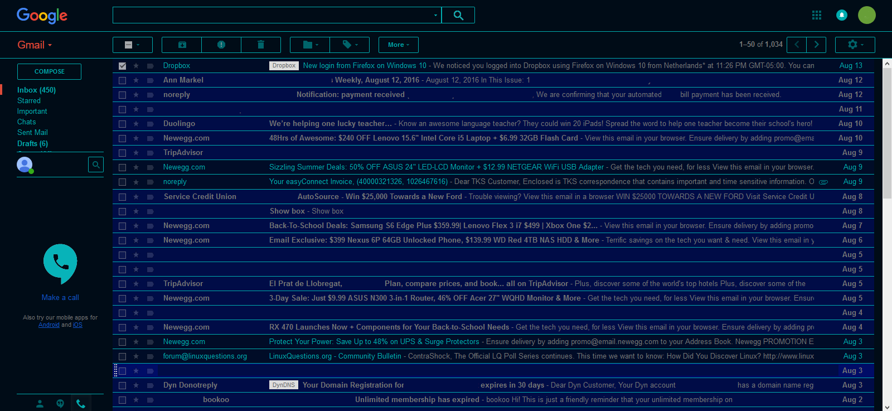This screenshot has height=411, width=892.
Task: Click the Dropbox label tag
Action: [284, 66]
